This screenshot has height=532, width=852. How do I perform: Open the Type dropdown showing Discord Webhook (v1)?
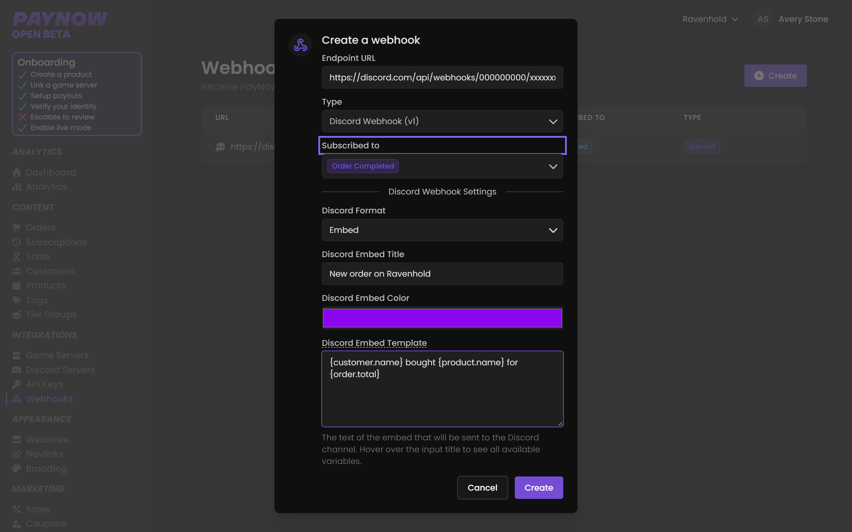tap(442, 121)
